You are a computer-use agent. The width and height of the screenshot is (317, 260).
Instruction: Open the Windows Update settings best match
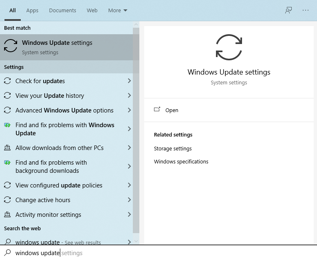66,47
